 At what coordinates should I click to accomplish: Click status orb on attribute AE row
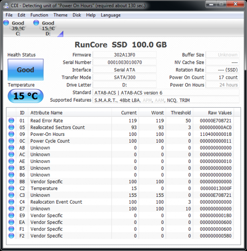point(12,161)
